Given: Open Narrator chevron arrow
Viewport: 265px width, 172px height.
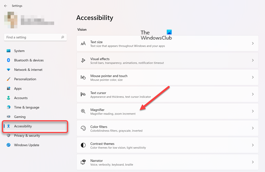Looking at the screenshot, I should (x=253, y=162).
